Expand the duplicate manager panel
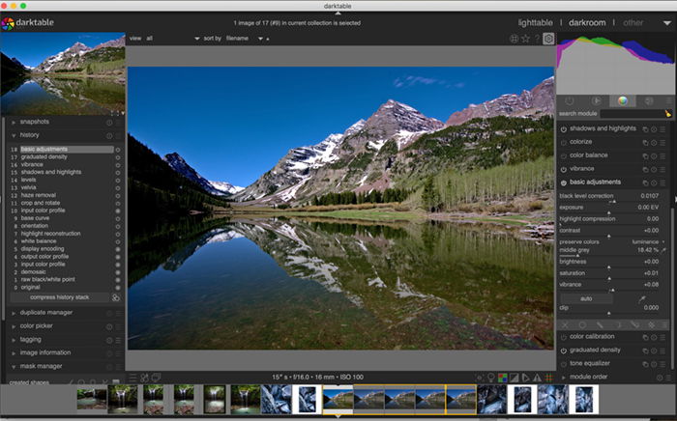 click(x=45, y=313)
